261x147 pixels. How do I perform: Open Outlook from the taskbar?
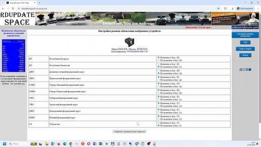[x=53, y=144]
